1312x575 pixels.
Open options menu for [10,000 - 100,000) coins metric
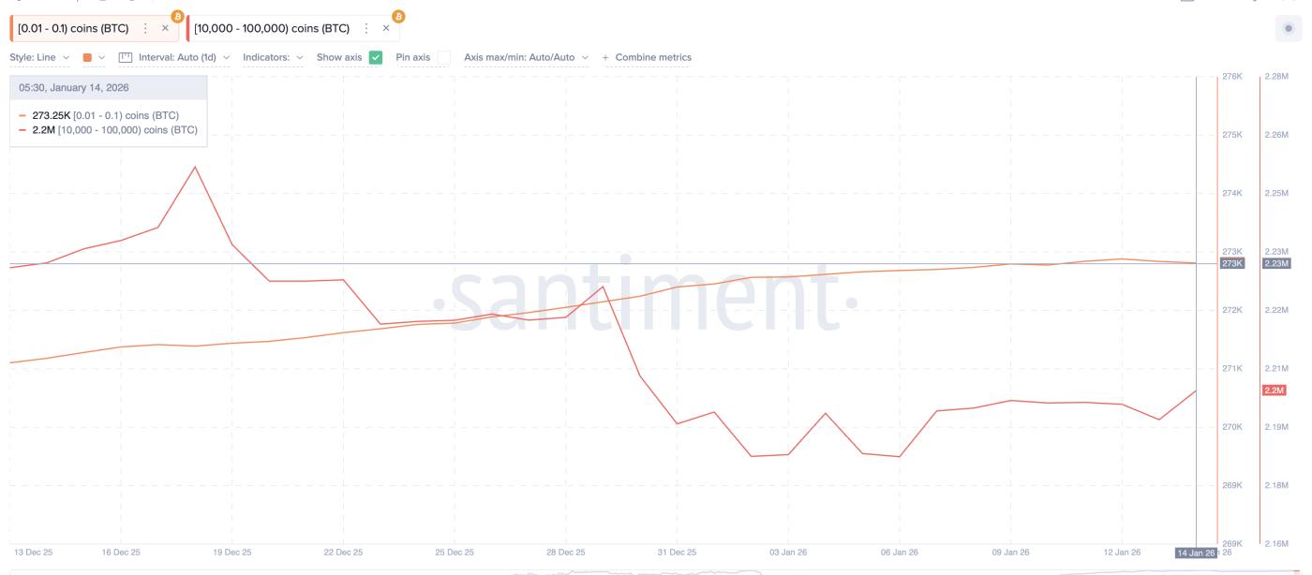tap(365, 28)
